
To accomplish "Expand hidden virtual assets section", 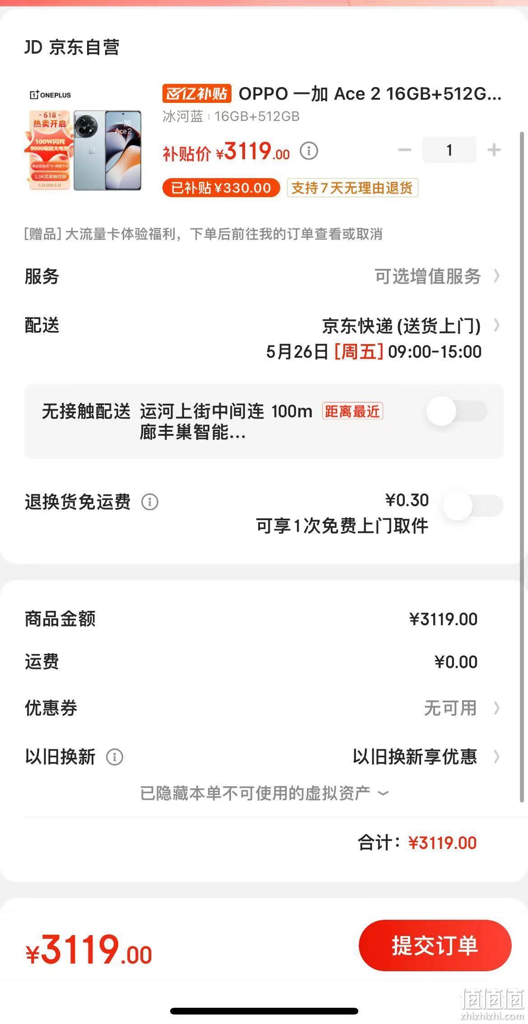I will click(264, 793).
